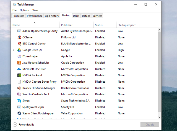177x131 pixels.
Task: Click the Disable button
Action: (150, 125)
